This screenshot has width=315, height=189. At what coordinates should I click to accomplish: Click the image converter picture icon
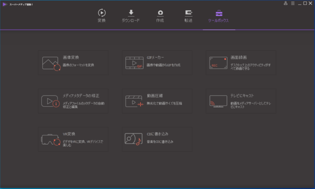pyautogui.click(x=51, y=63)
